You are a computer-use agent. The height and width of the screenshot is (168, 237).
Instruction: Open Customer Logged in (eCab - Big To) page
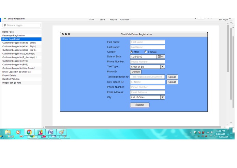[21, 50]
